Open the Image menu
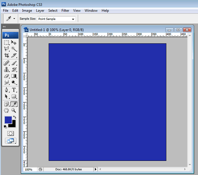Image resolution: width=198 pixels, height=175 pixels. [x=27, y=11]
